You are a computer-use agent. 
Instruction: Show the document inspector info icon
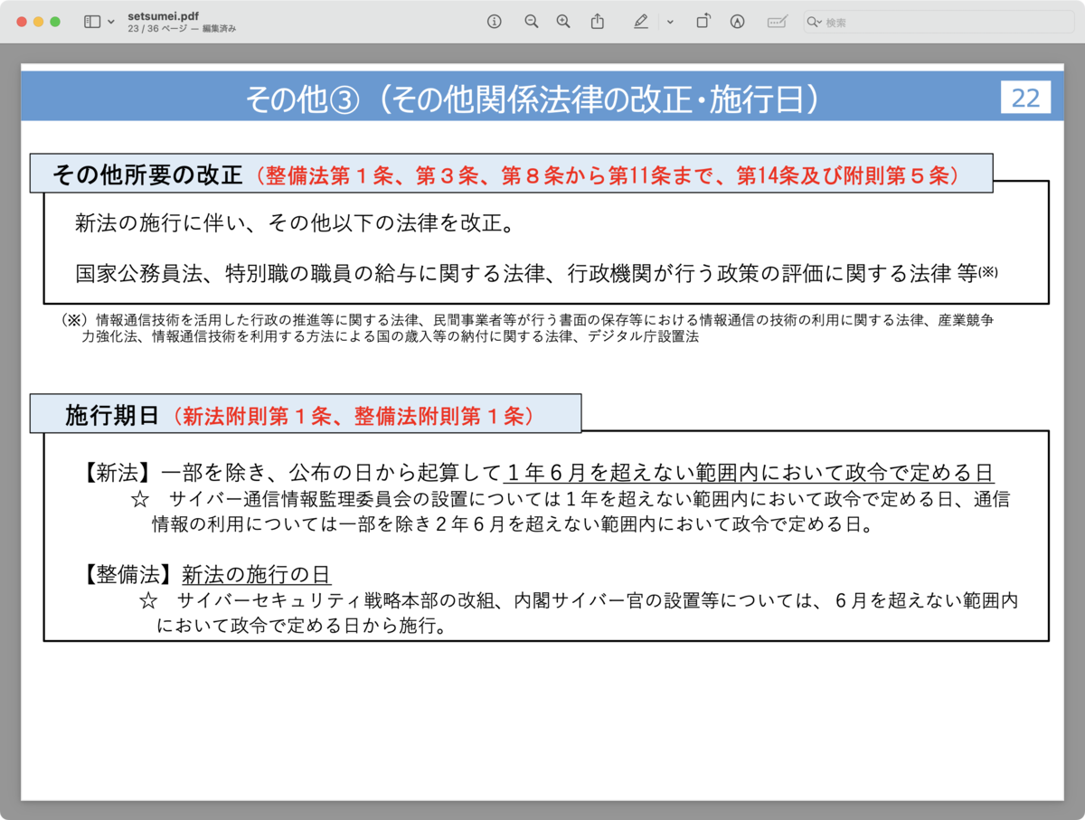[x=494, y=22]
